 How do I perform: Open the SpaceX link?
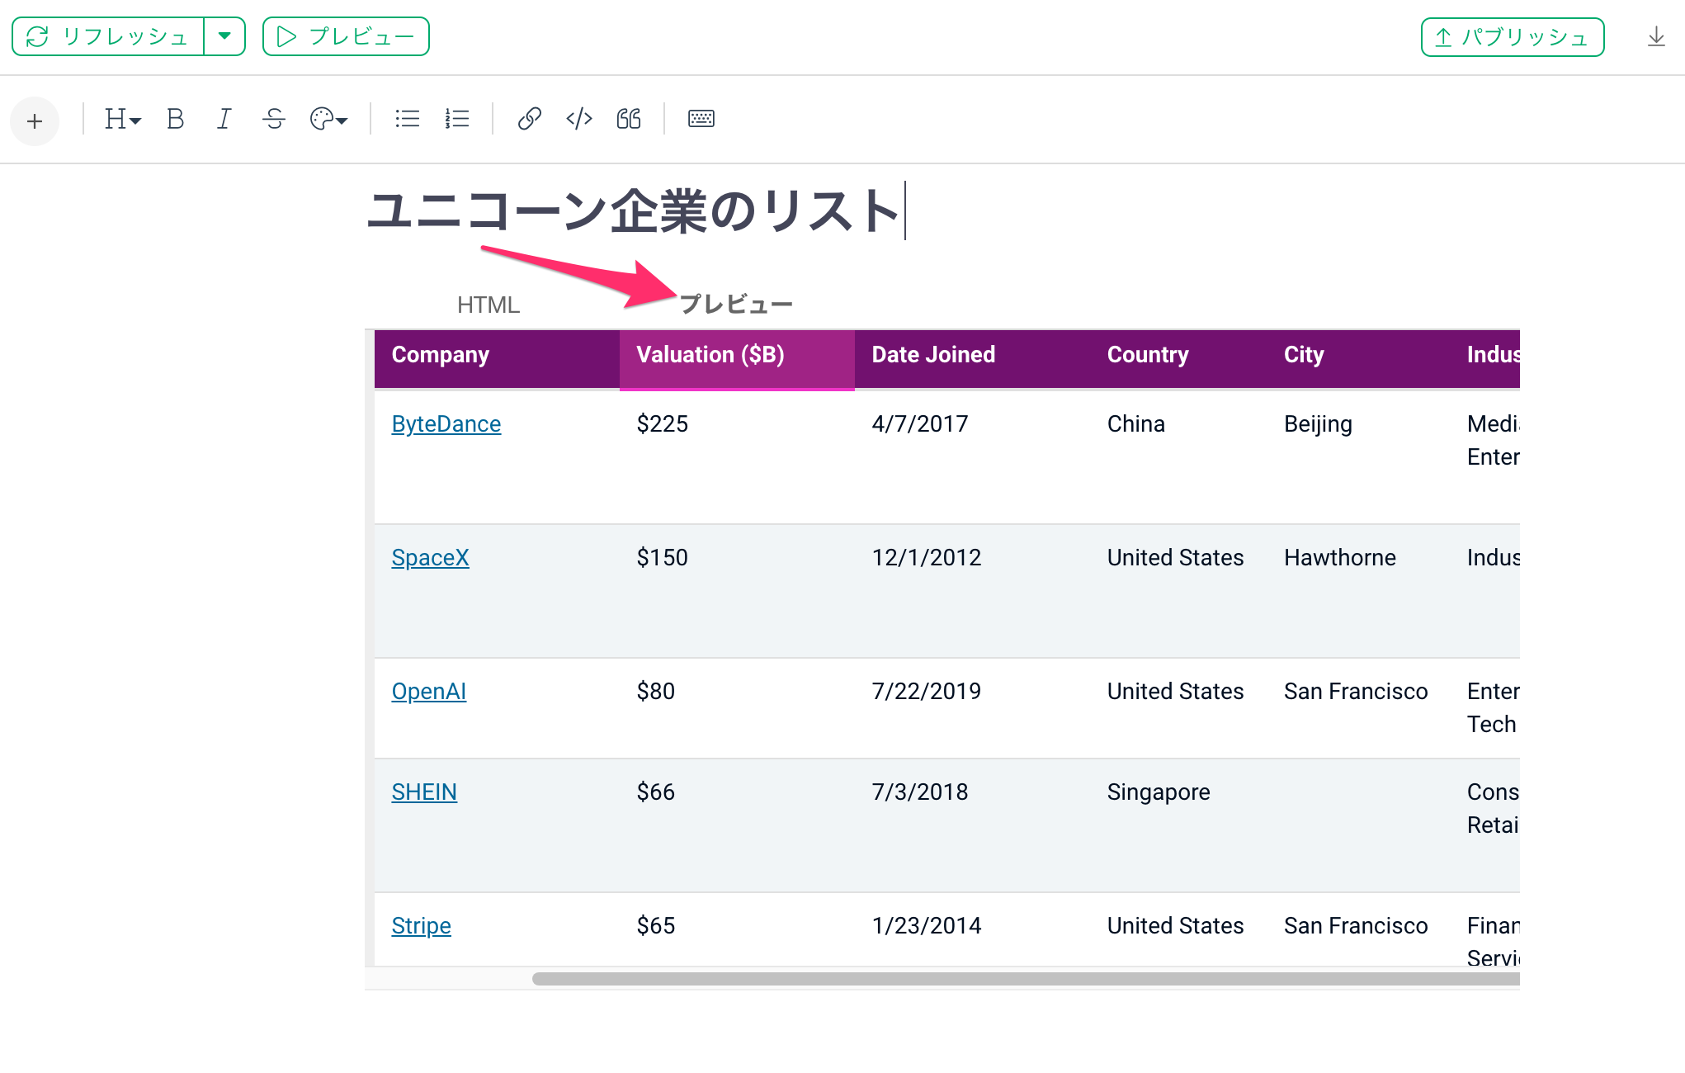(430, 557)
